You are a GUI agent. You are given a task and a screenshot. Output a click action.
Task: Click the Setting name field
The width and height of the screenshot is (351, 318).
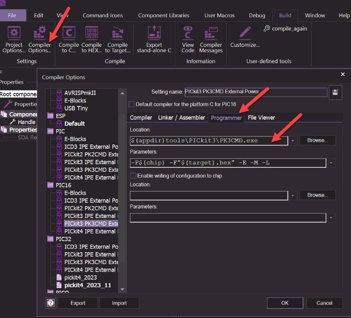(256, 92)
